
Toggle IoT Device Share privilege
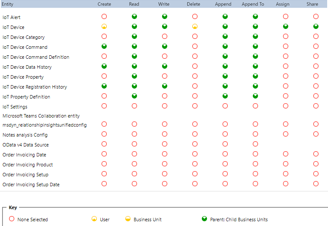tap(316, 26)
